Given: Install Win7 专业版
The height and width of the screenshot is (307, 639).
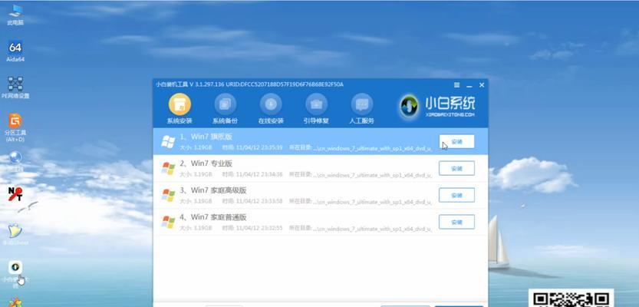Looking at the screenshot, I should coord(457,168).
